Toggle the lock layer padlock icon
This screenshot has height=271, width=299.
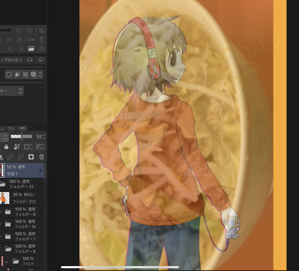point(6,147)
